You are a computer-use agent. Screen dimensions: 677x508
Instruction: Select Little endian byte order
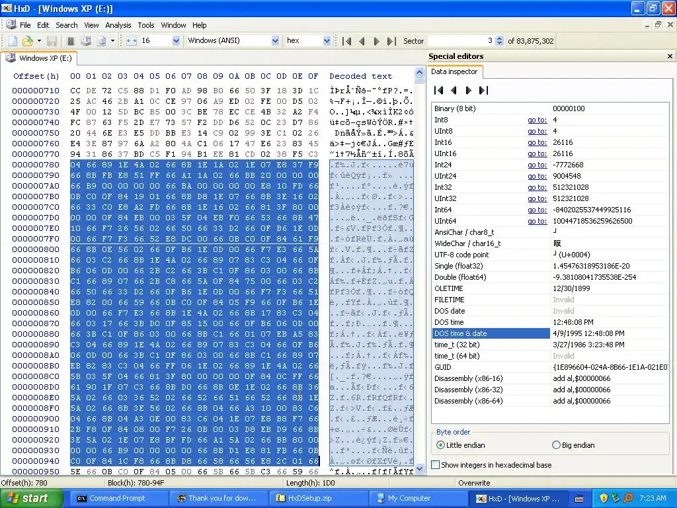click(461, 445)
